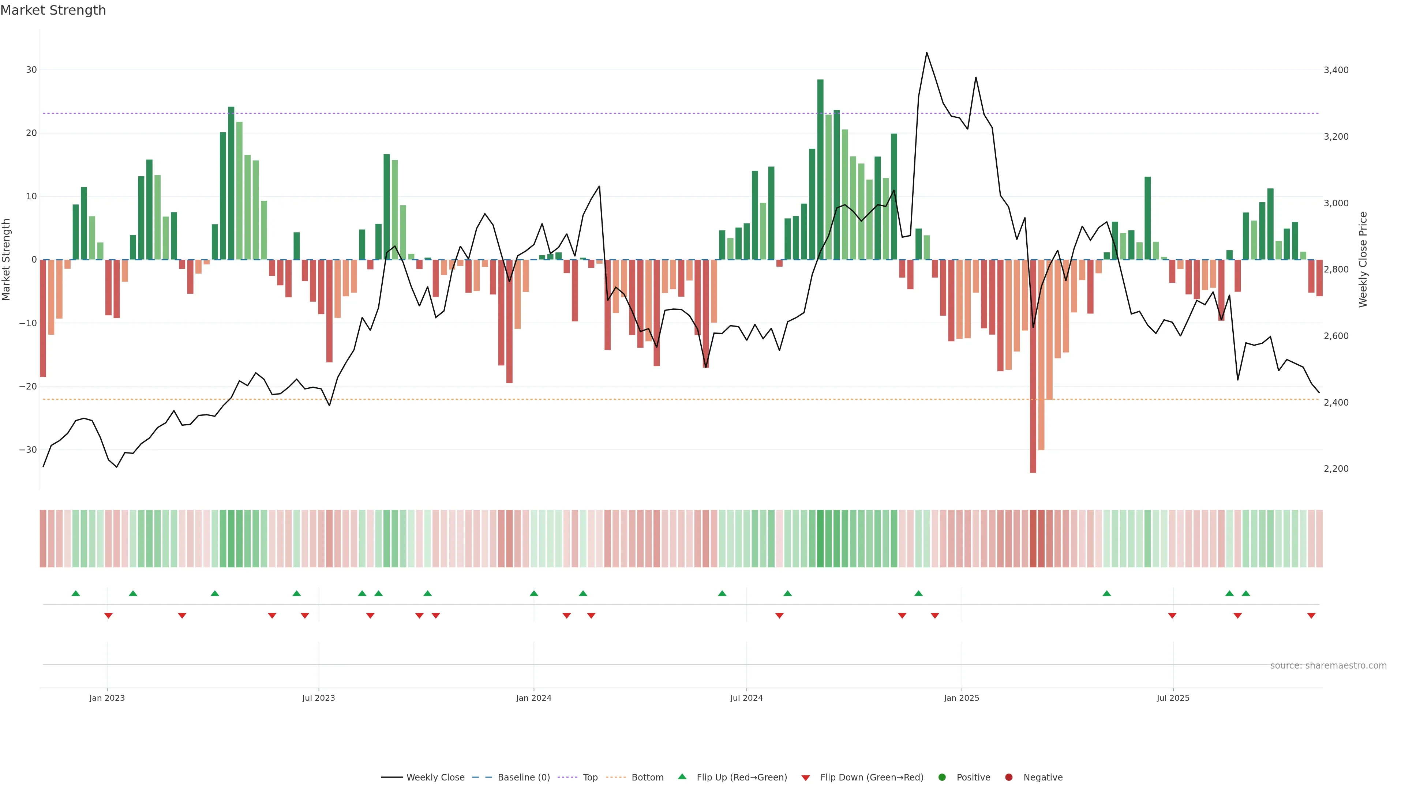Click the first red flip-down triangle marker
This screenshot has width=1405, height=790.
pyautogui.click(x=109, y=616)
